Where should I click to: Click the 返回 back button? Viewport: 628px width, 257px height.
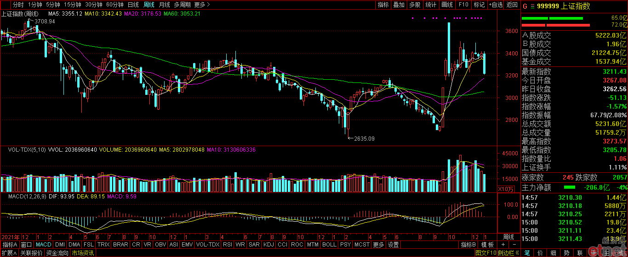tap(512, 5)
